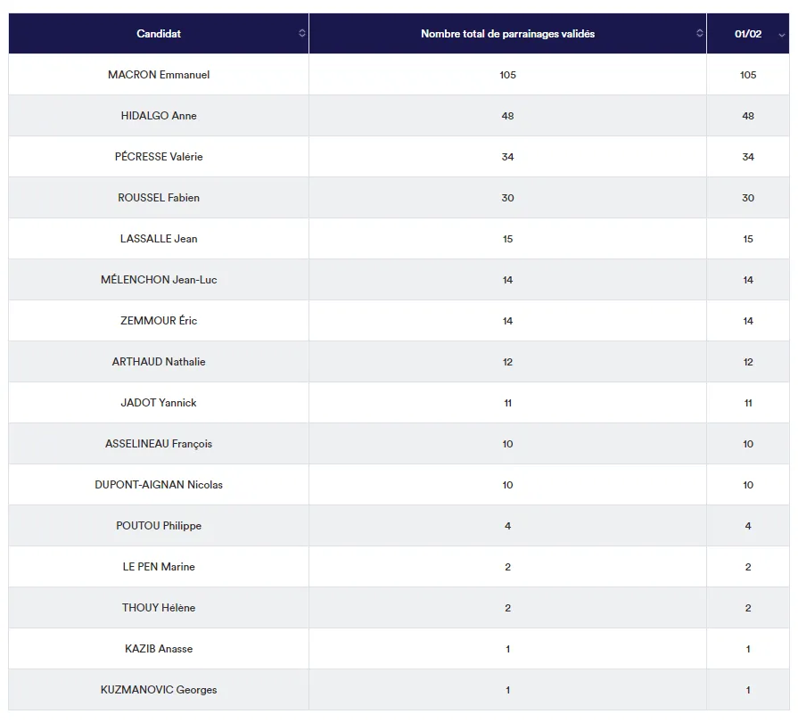Select the MACRON Emmanuel candidate name

tap(159, 75)
